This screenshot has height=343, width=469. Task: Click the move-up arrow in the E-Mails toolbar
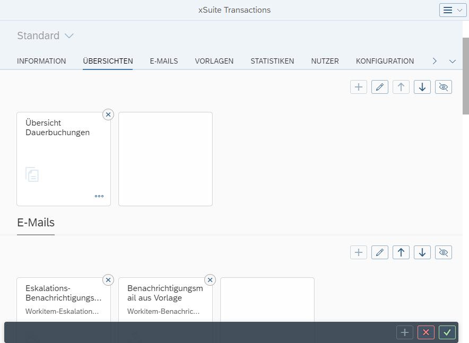click(x=401, y=252)
